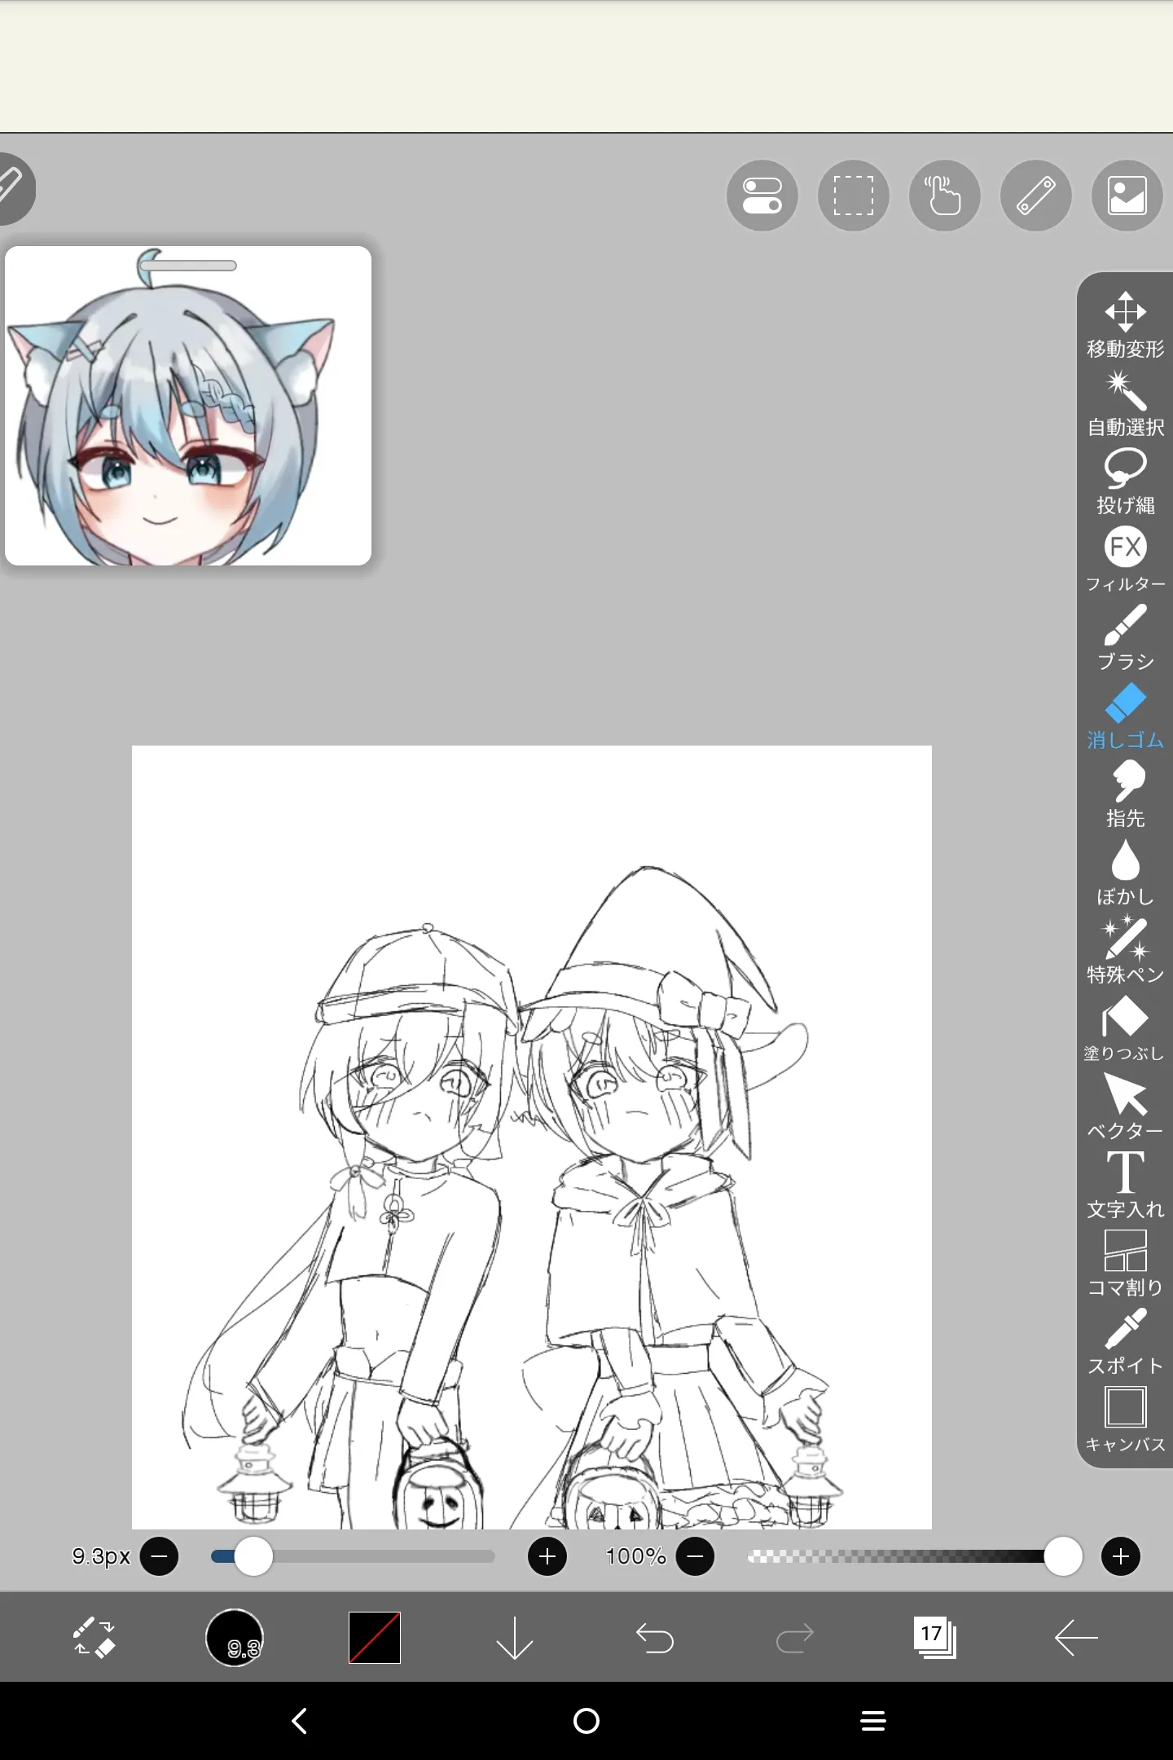The image size is (1173, 1760).
Task: Select the Blur (ぼかし) tool
Action: [x=1125, y=872]
